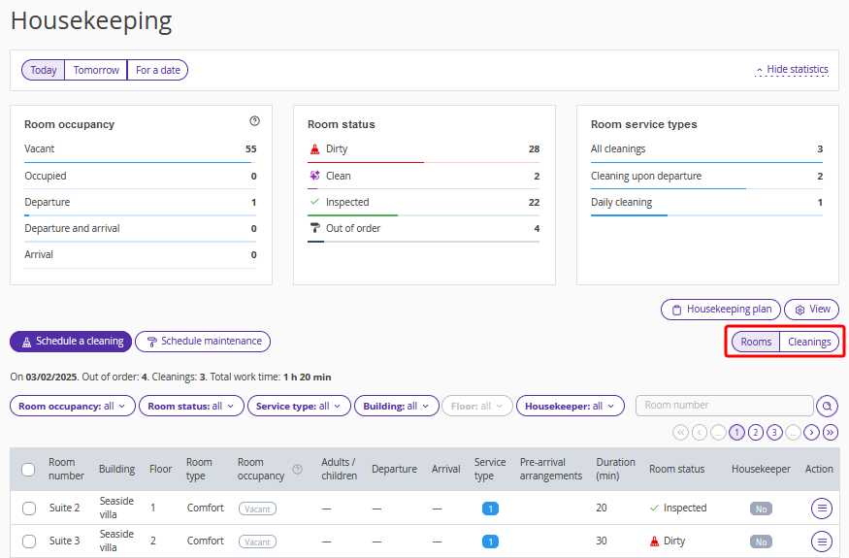Click the room number search magnifier icon

tap(828, 406)
